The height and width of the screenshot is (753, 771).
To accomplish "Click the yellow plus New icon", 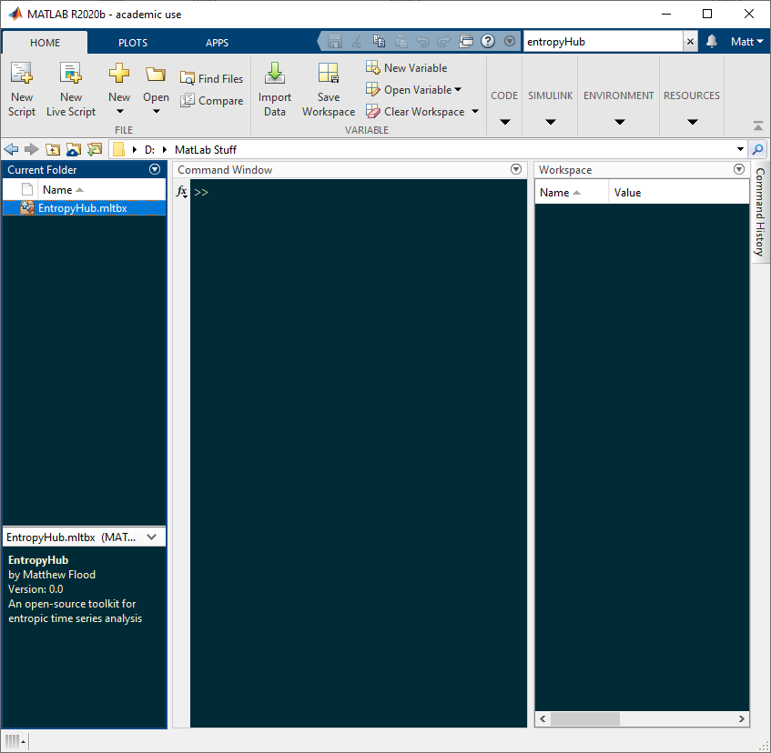I will [119, 74].
